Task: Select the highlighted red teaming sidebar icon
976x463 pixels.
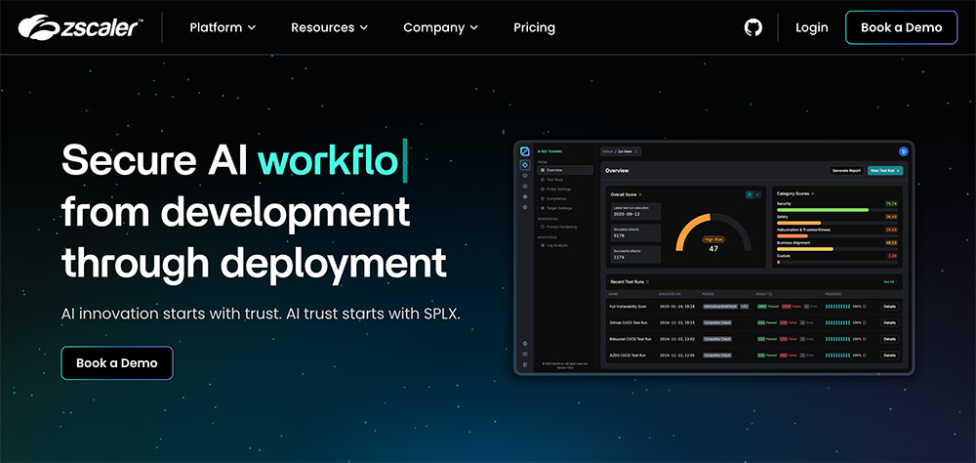Action: pos(525,165)
